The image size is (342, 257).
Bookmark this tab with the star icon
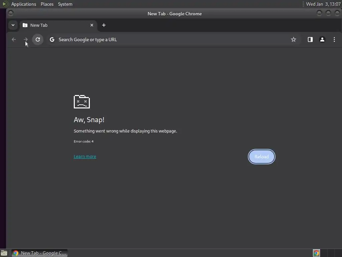(x=293, y=39)
